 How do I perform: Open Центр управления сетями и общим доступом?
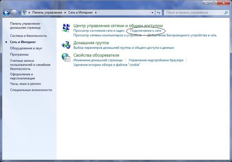[x=118, y=26]
